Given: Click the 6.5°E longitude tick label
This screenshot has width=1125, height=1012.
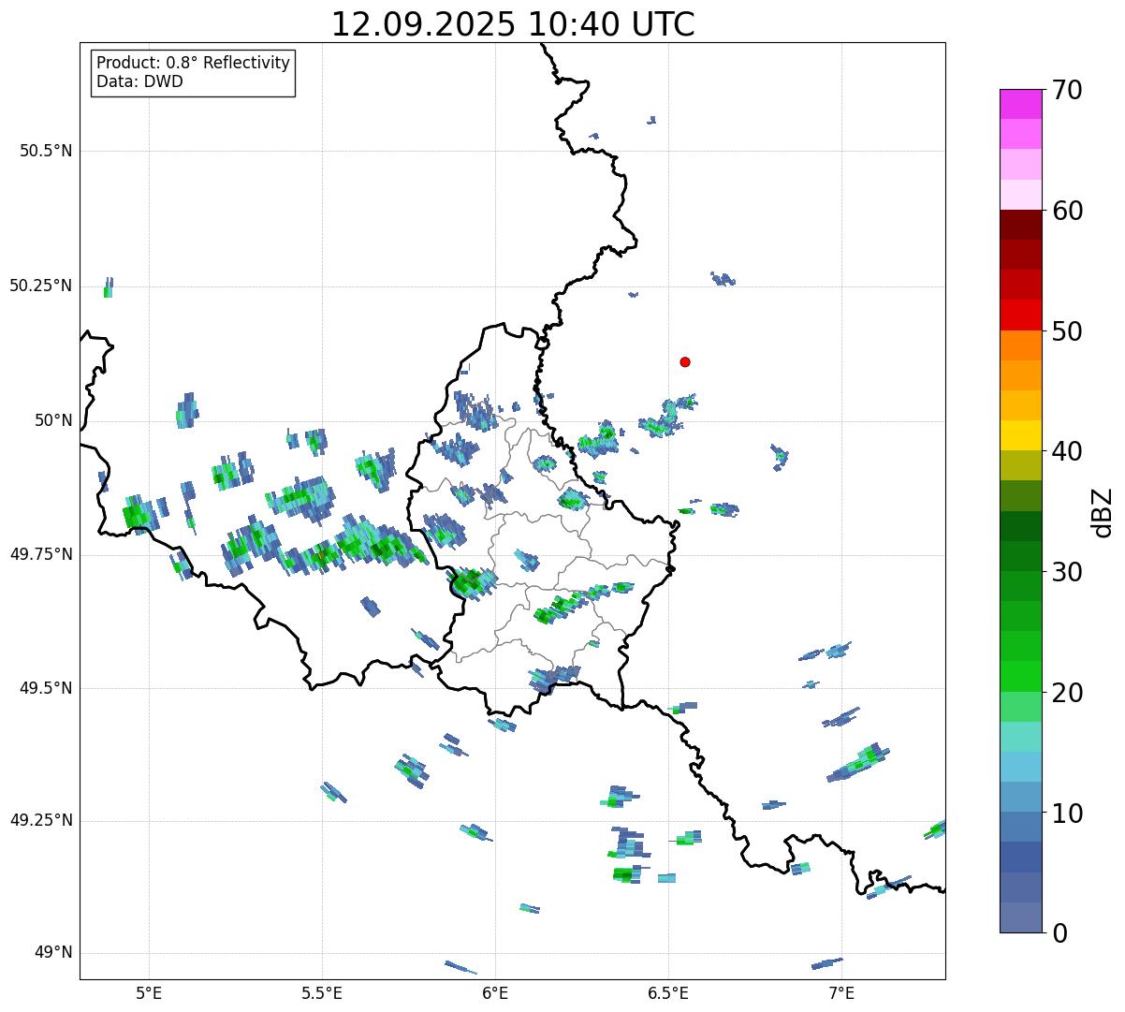Looking at the screenshot, I should [x=668, y=992].
